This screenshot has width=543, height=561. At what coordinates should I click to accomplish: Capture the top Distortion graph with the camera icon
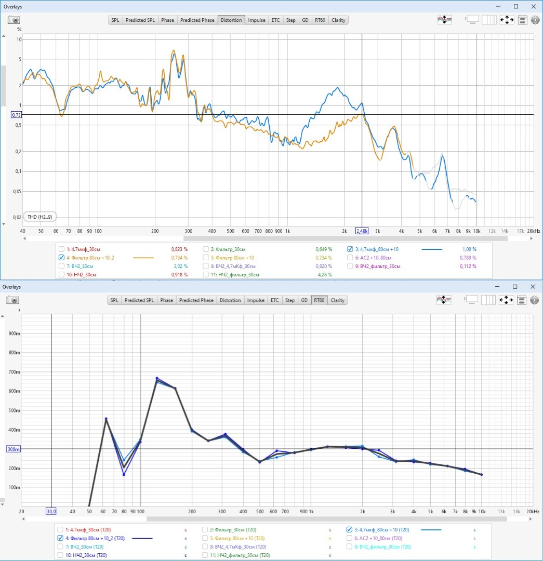click(x=13, y=20)
